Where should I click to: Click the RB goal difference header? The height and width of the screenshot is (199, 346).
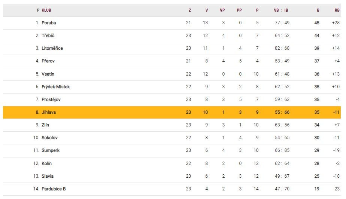coord(337,10)
